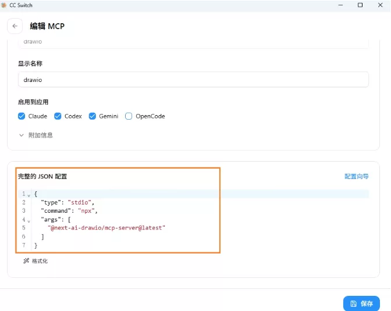
Task: Save changes with the 保存 button
Action: click(x=361, y=303)
